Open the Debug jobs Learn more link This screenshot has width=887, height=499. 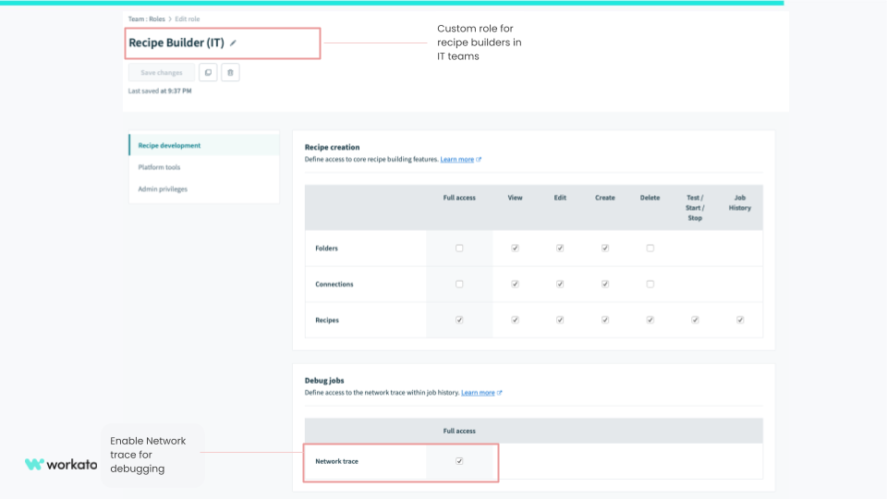(x=478, y=393)
